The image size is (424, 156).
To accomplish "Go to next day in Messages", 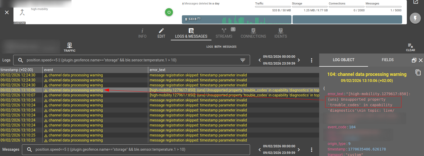I will pos(299,150).
